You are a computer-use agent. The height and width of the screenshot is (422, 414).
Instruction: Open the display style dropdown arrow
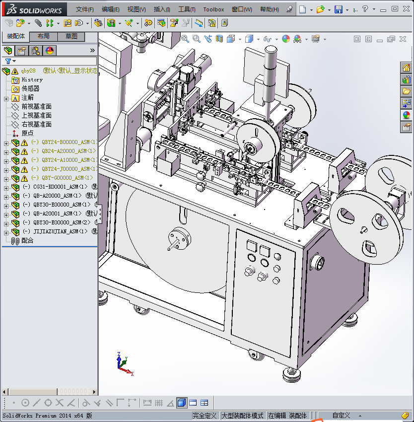coord(257,39)
